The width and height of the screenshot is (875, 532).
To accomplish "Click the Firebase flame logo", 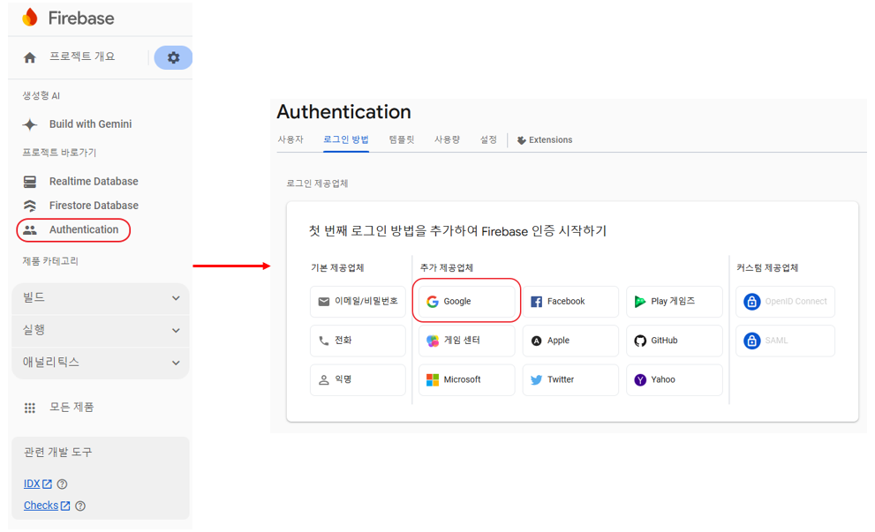I will point(30,18).
